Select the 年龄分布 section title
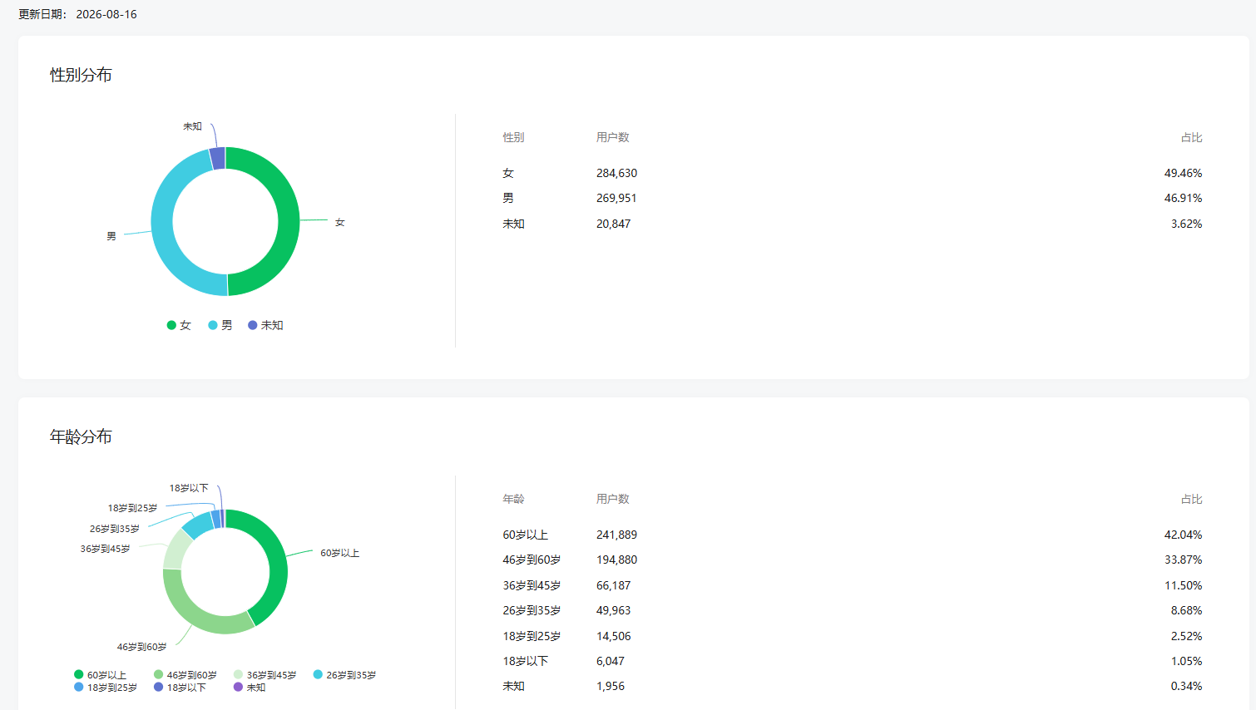The image size is (1256, 710). (81, 436)
